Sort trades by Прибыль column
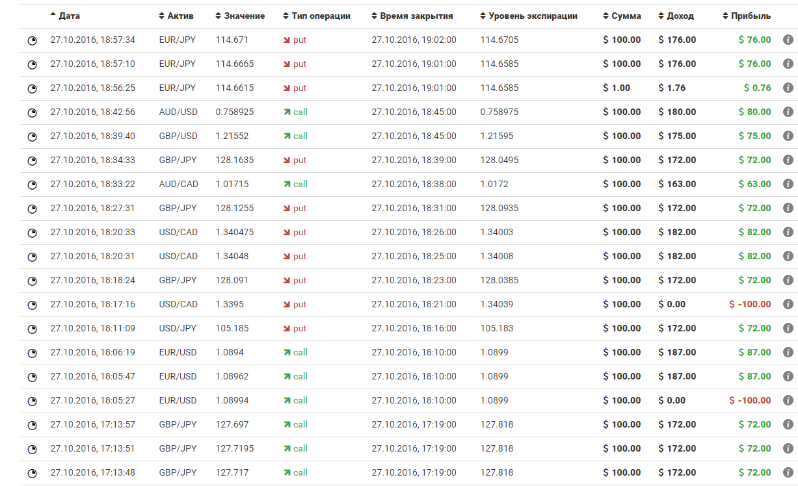798x486 pixels. coord(749,16)
